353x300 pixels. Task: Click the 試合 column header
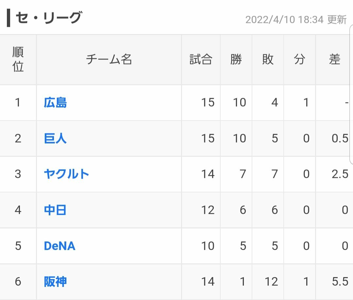point(201,59)
